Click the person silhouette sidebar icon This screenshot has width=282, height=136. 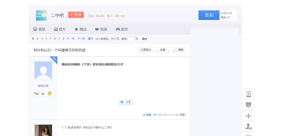click(x=249, y=126)
